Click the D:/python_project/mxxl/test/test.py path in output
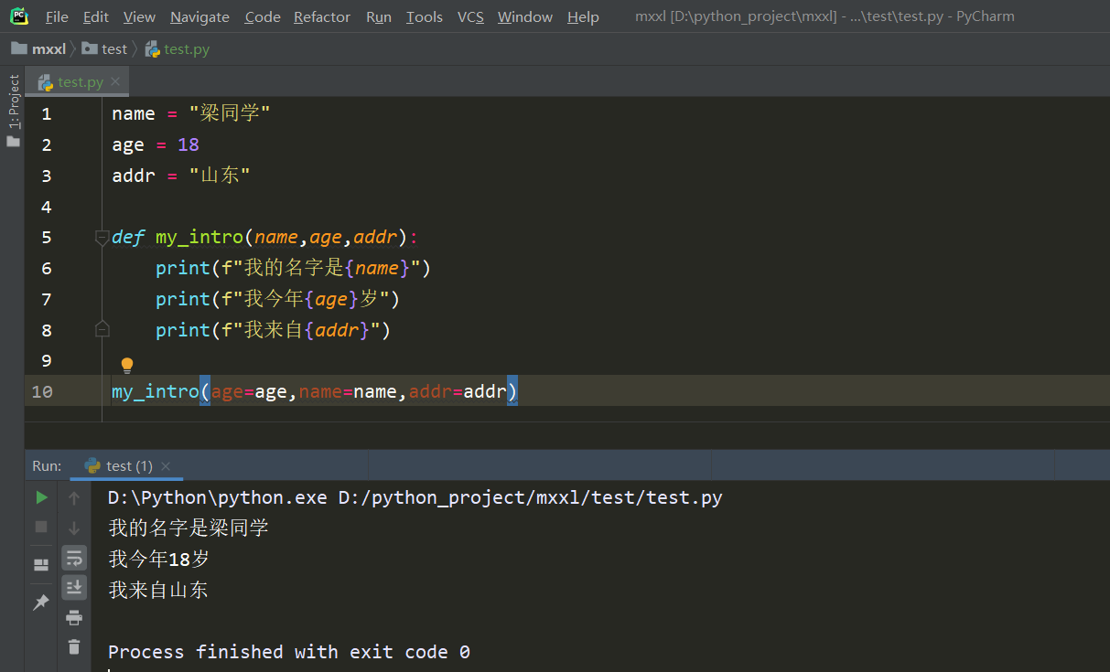The width and height of the screenshot is (1110, 672). [x=531, y=498]
